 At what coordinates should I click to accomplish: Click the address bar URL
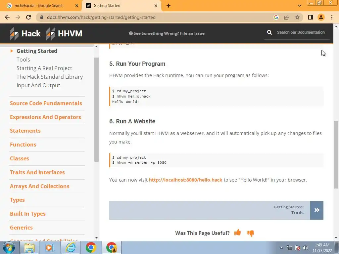[x=101, y=17]
